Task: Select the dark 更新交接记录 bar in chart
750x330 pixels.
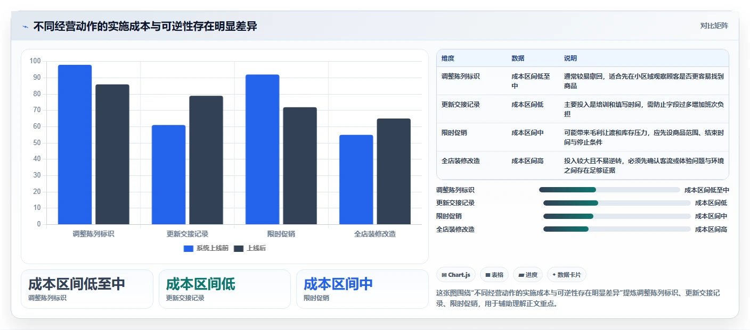Action: tap(206, 160)
